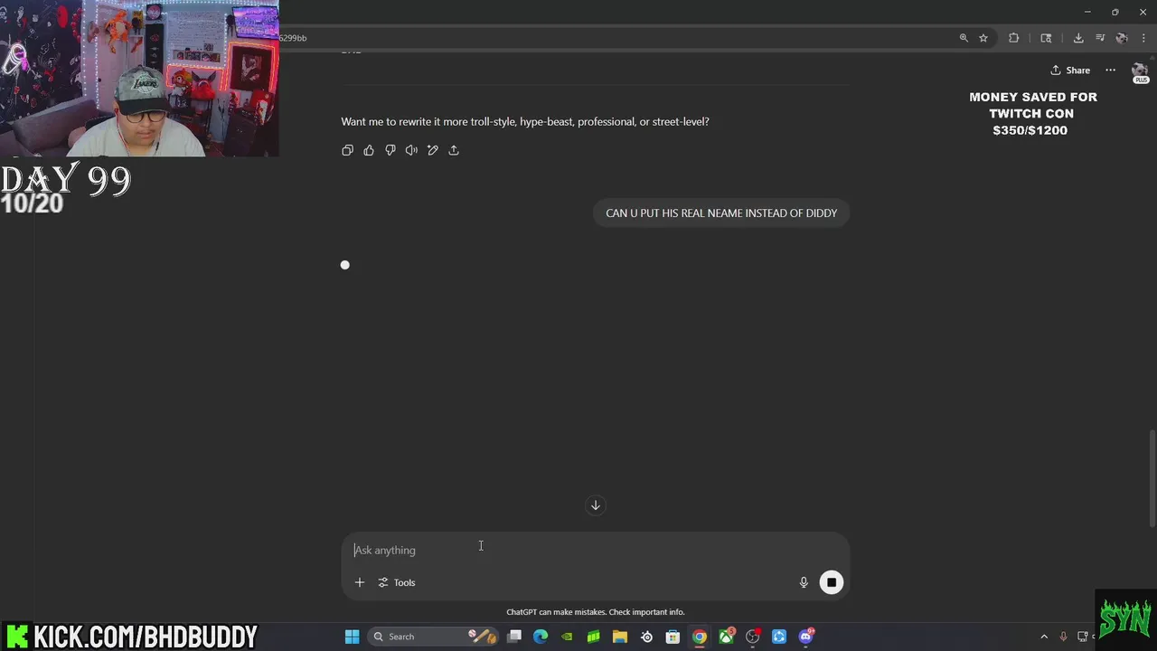This screenshot has height=651, width=1157.
Task: Copy the ChatGPT response
Action: 347,150
